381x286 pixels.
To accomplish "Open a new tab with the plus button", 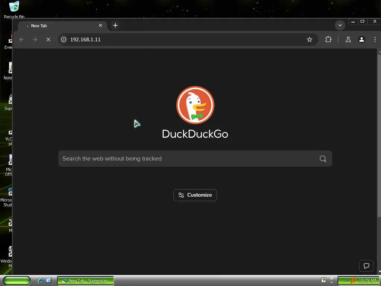I will [x=115, y=25].
